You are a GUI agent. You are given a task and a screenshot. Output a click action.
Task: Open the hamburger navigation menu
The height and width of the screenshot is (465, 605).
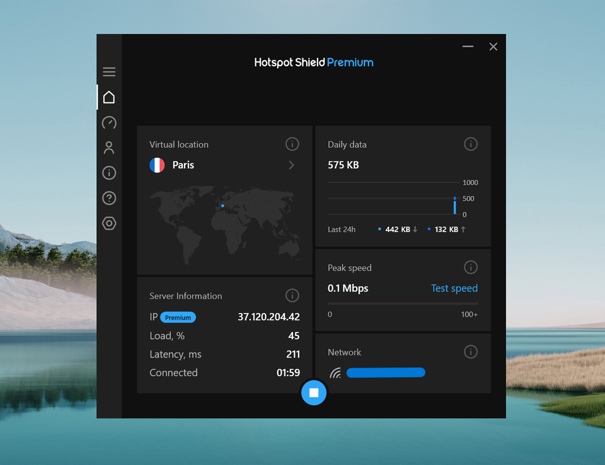pos(109,72)
